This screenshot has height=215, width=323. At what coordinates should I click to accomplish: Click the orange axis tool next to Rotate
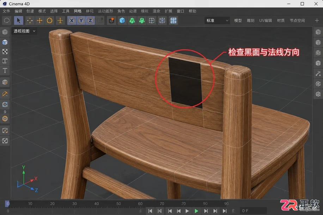(60, 20)
